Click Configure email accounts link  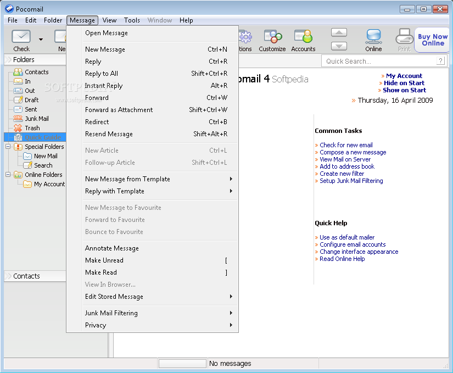tap(353, 244)
